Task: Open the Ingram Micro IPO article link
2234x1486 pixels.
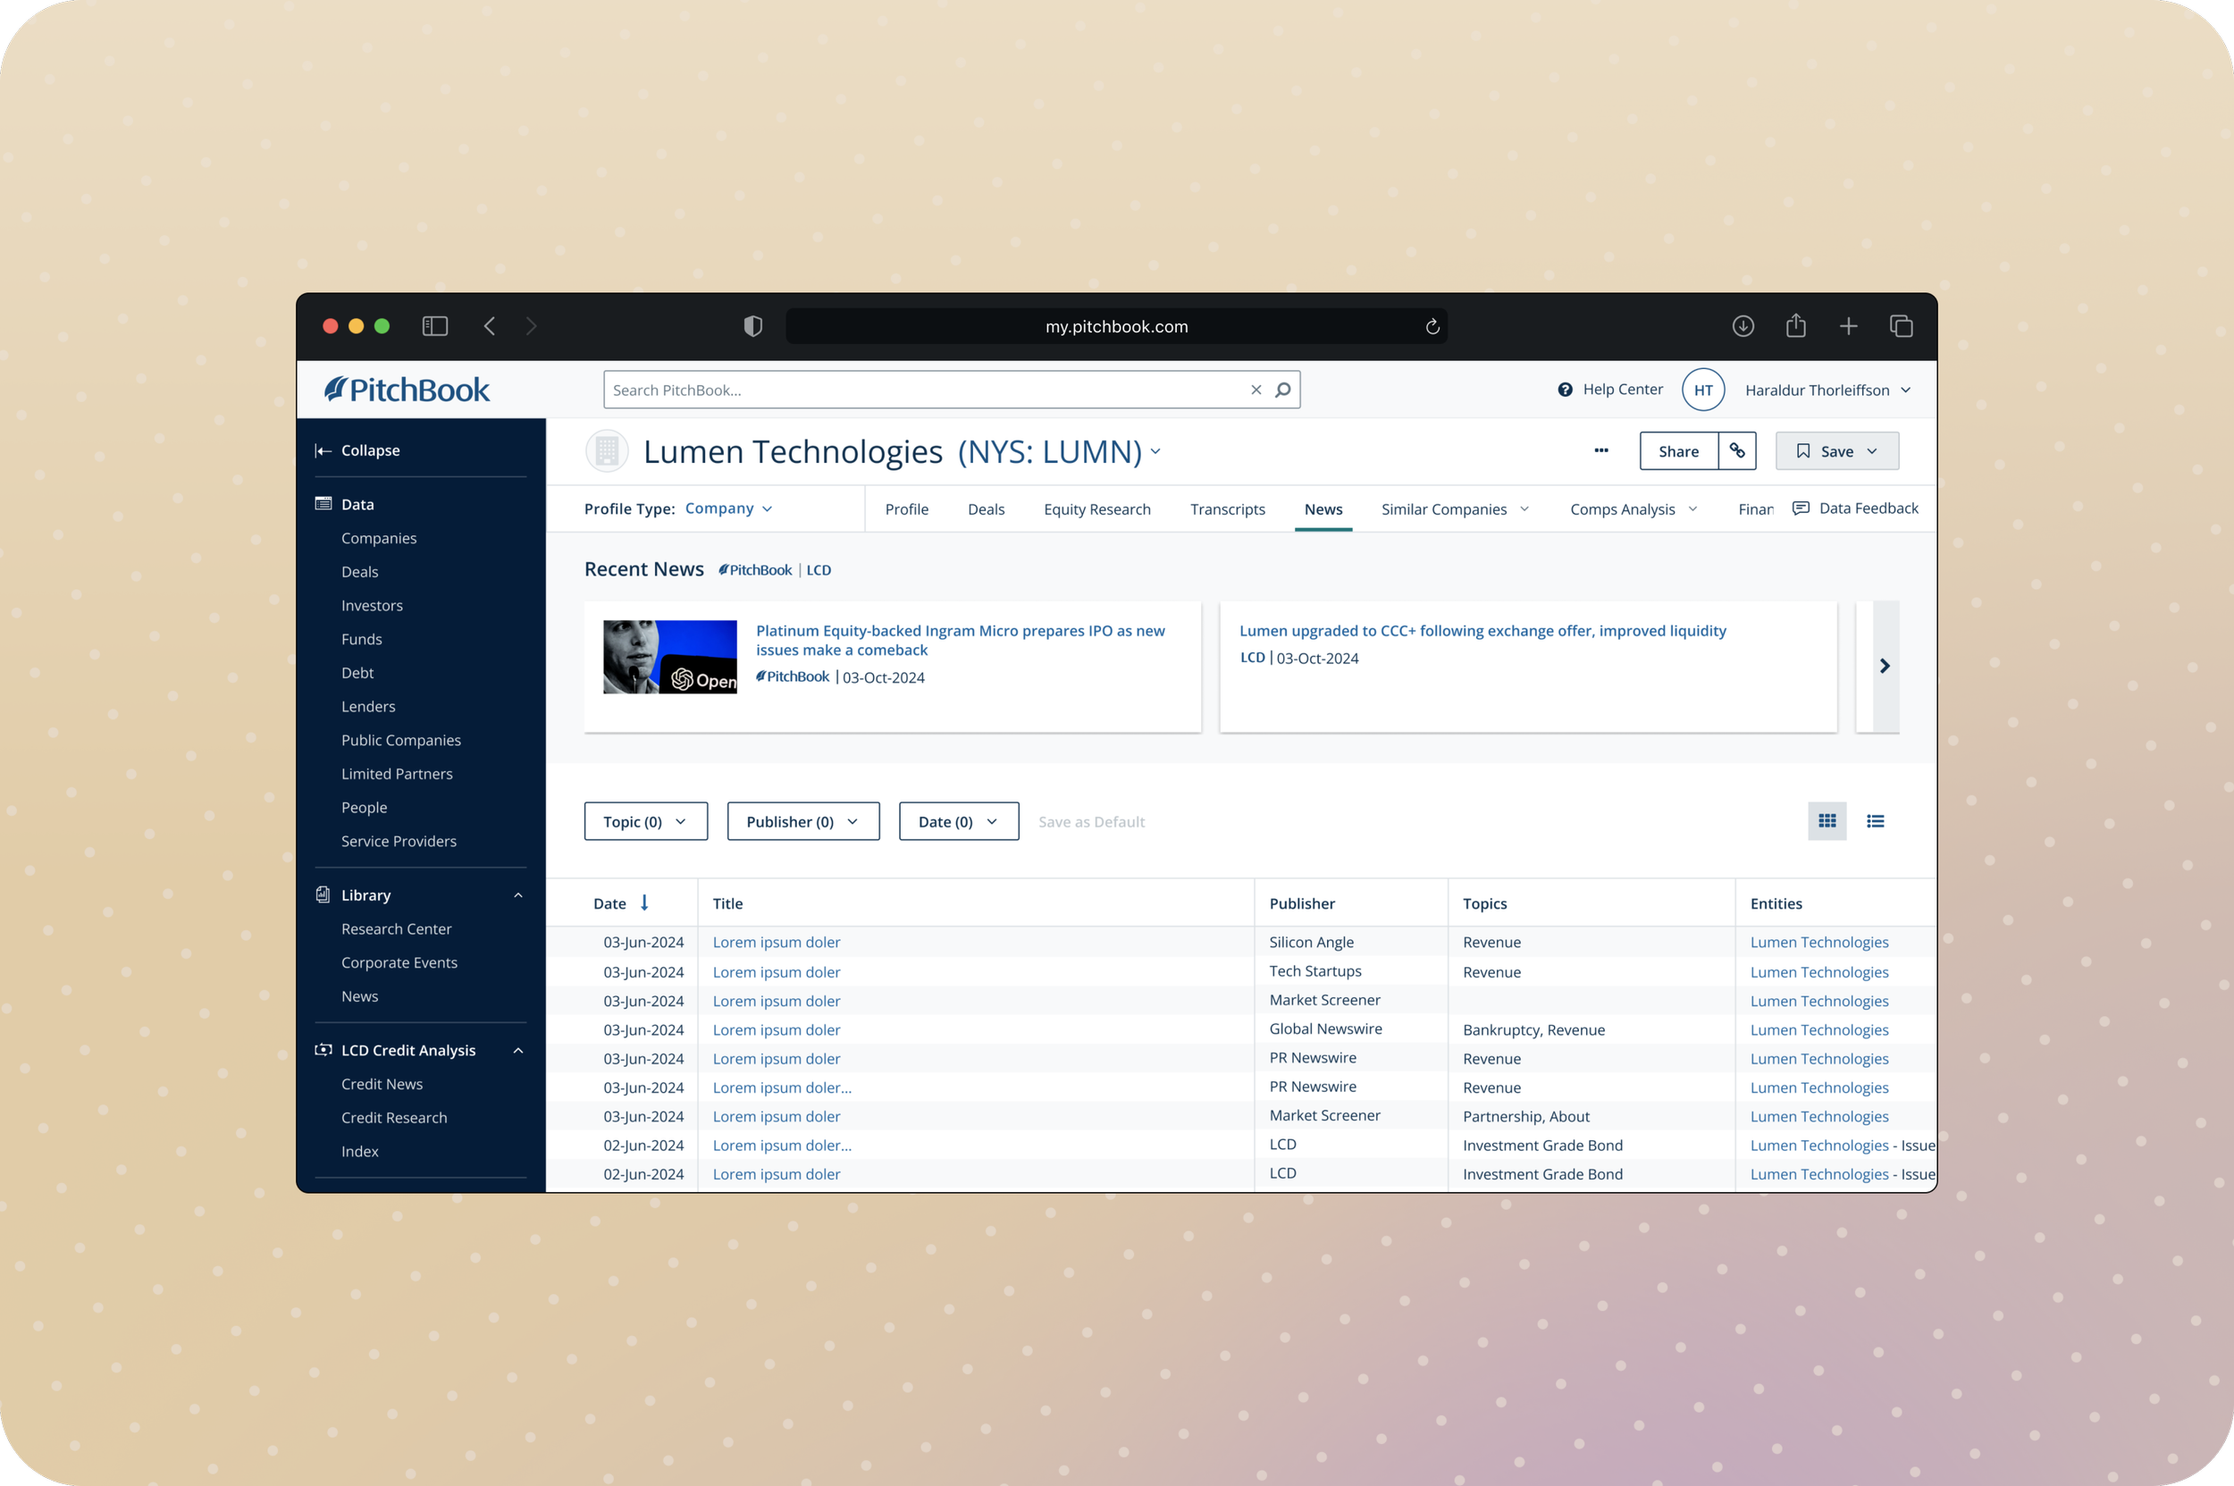Action: point(959,640)
